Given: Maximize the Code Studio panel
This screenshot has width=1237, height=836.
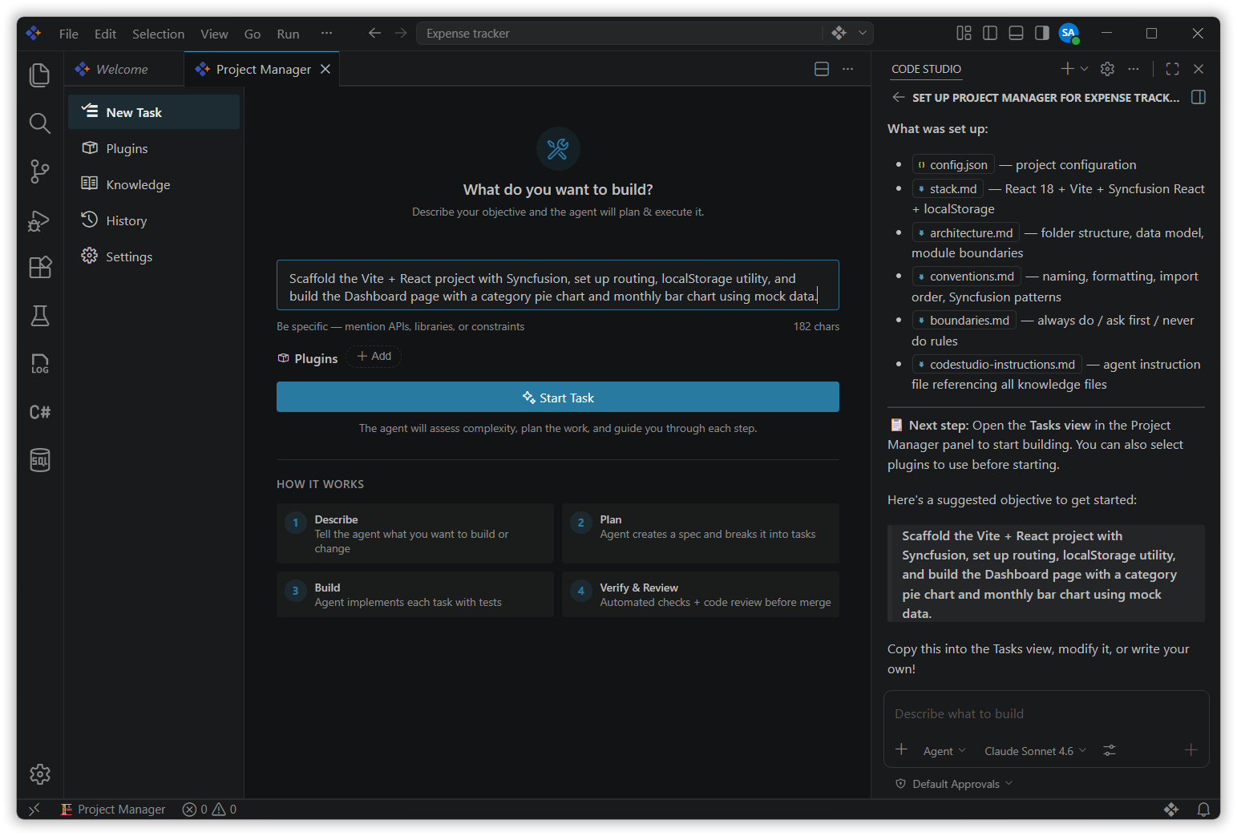Looking at the screenshot, I should coord(1172,69).
